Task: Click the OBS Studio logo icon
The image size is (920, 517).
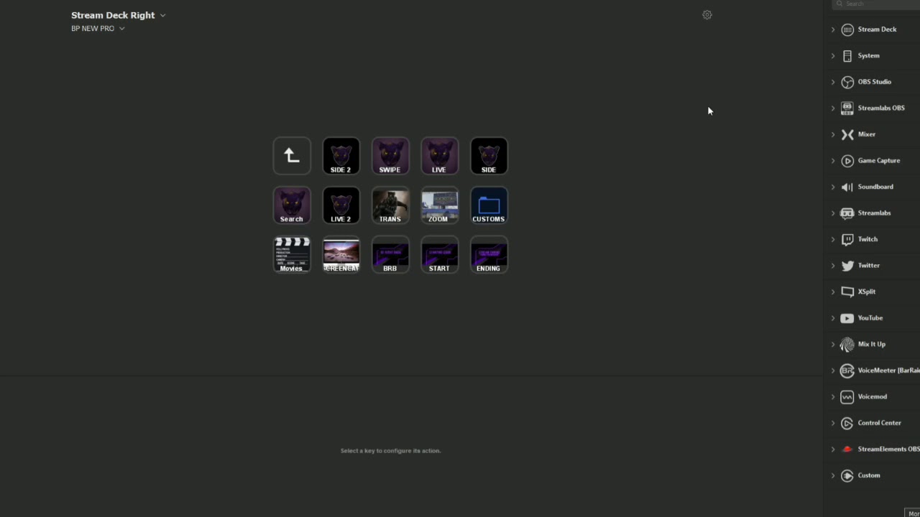Action: pyautogui.click(x=847, y=82)
